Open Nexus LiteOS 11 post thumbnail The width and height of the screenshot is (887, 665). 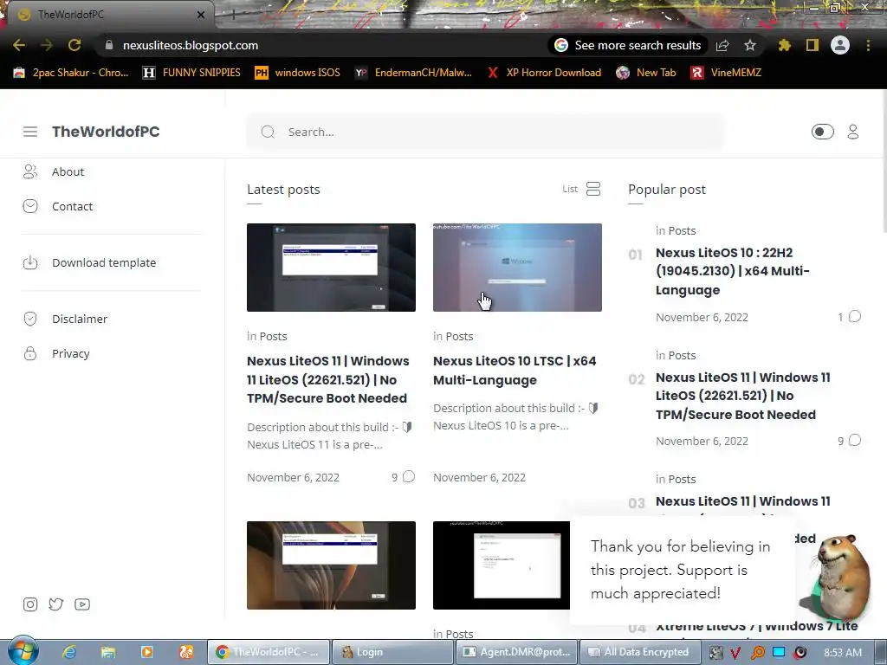coord(331,268)
